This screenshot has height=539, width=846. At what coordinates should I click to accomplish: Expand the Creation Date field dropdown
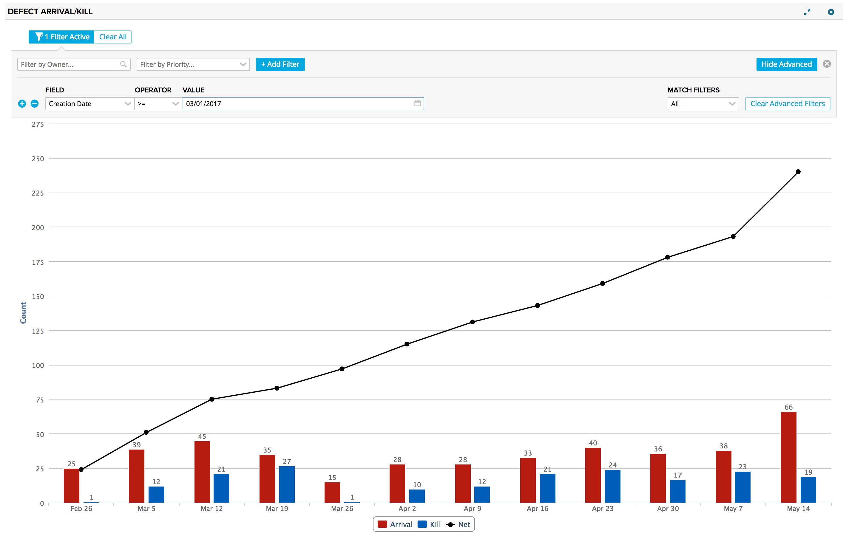tap(89, 103)
